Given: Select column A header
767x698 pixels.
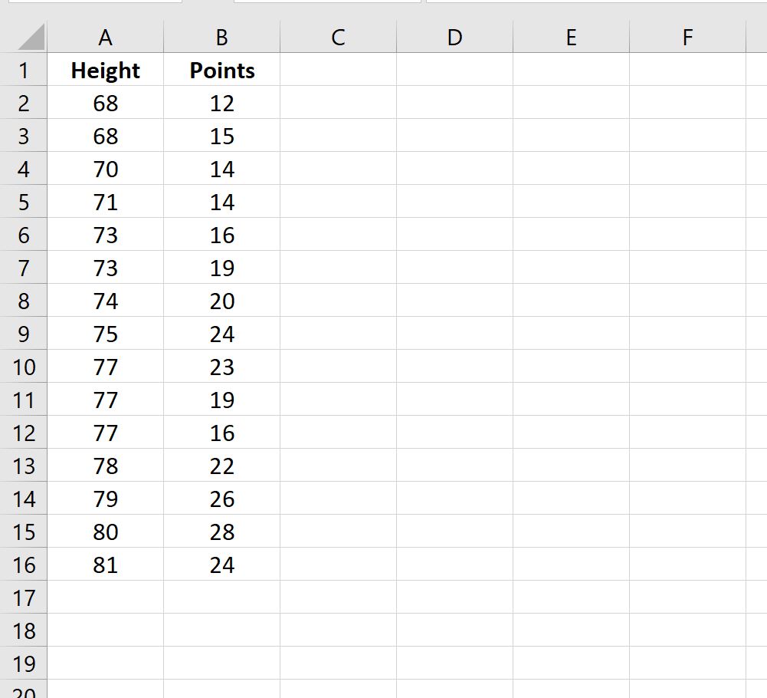Looking at the screenshot, I should [105, 35].
